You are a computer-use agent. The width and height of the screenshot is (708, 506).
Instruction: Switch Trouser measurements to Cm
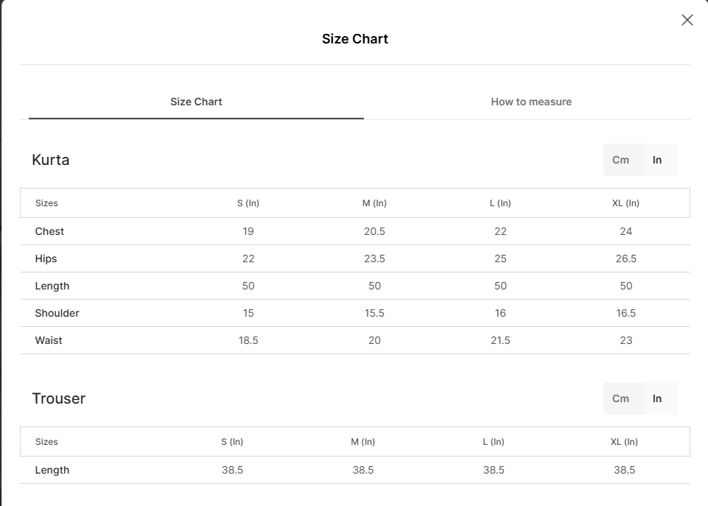coord(621,398)
